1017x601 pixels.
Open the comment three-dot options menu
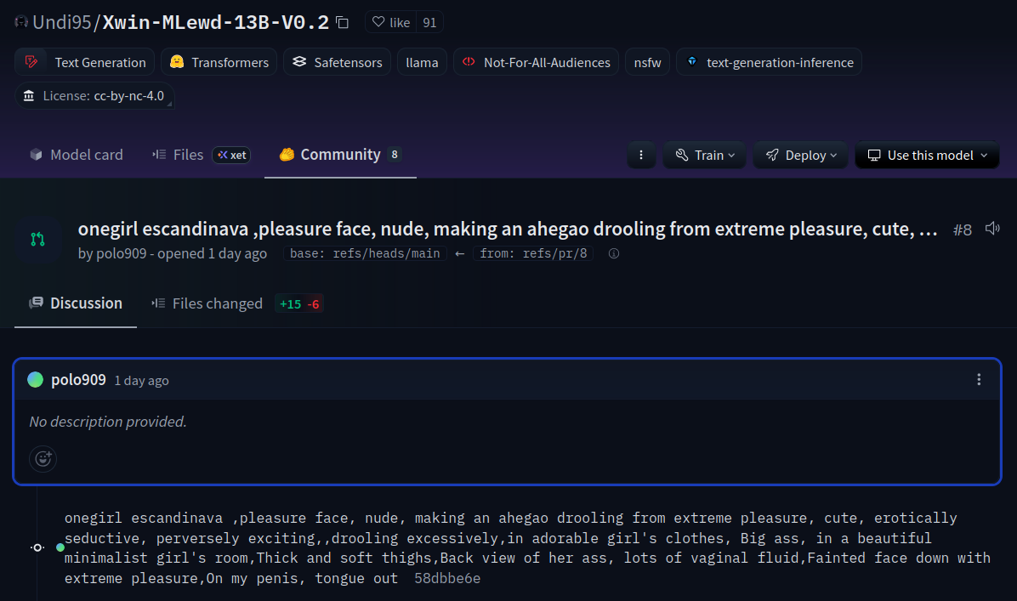[x=979, y=380]
